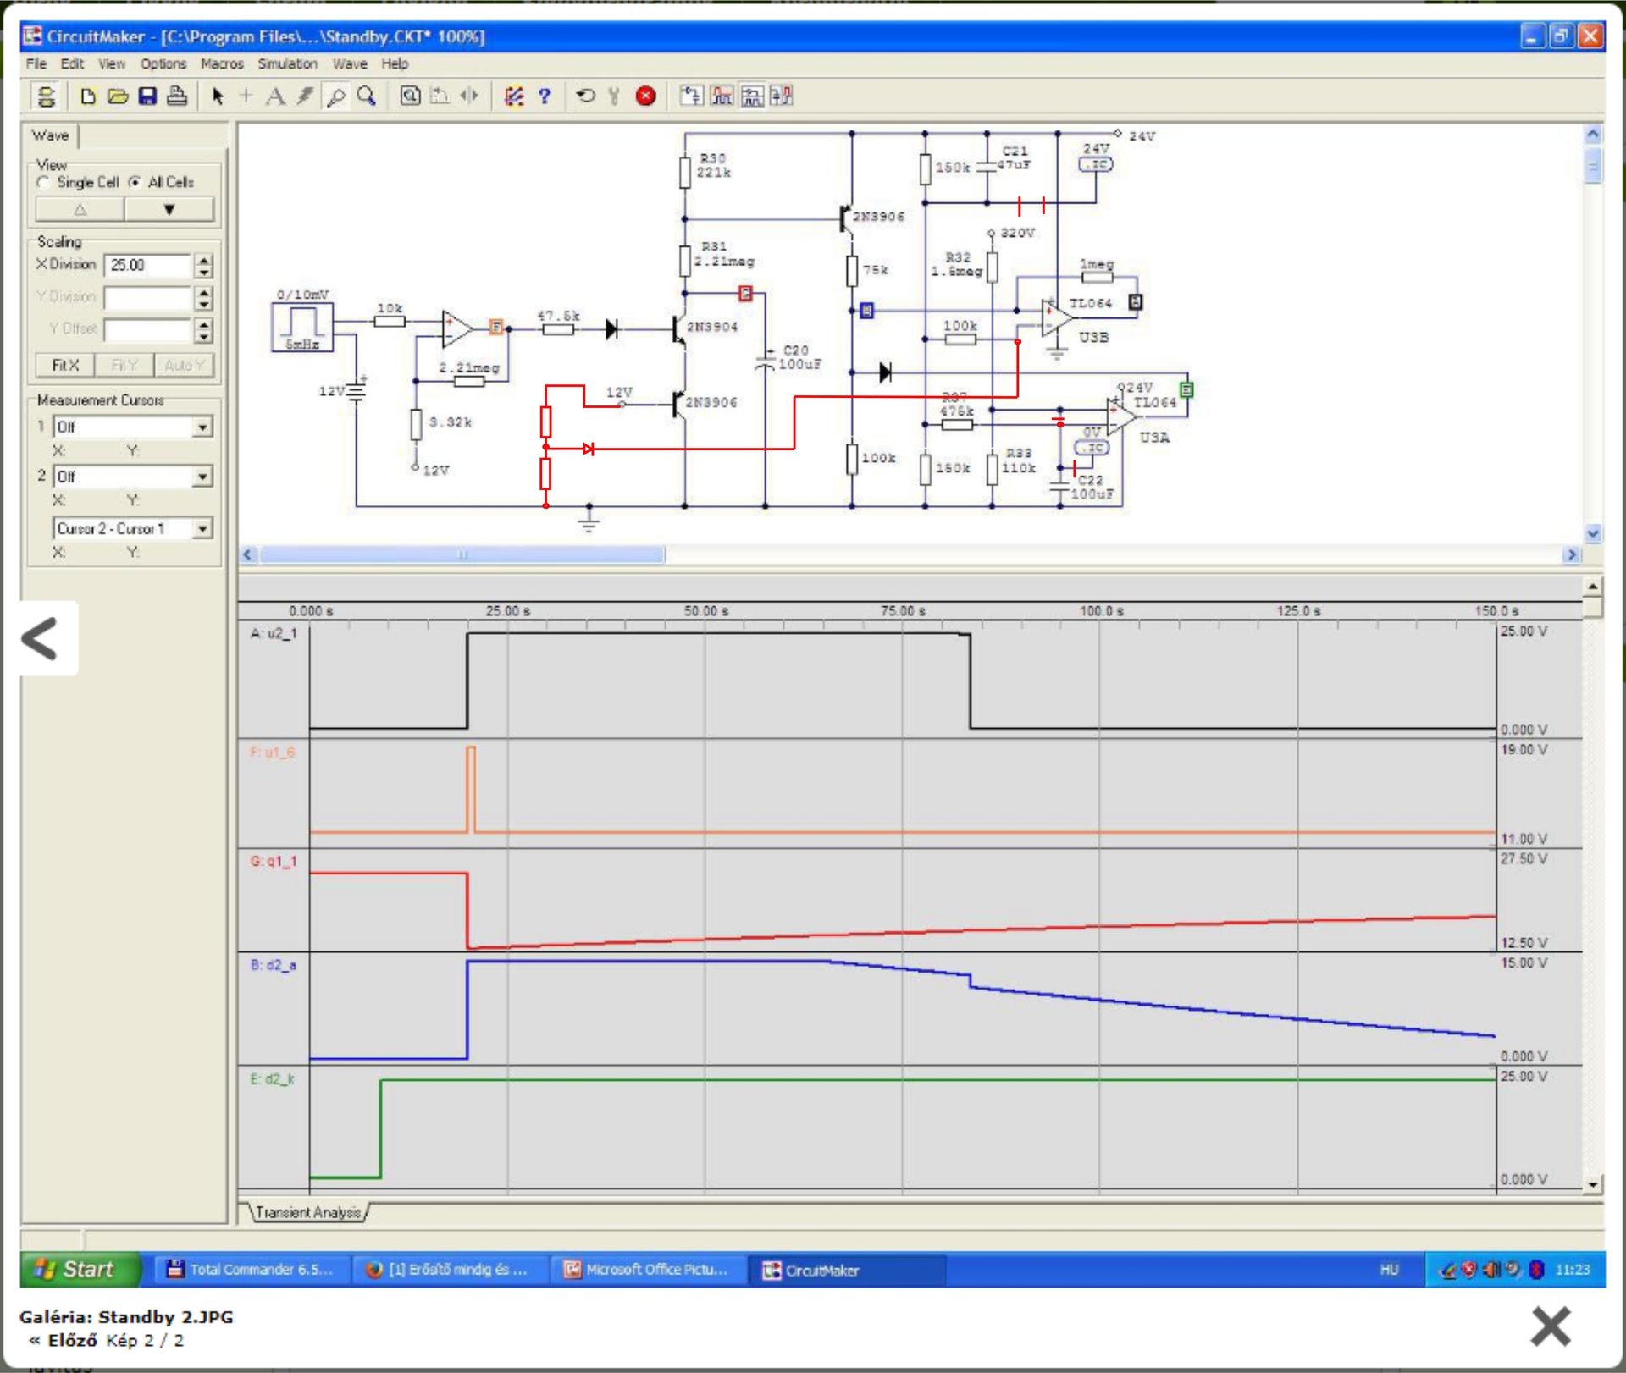
Task: Click the Print toolbar icon
Action: [x=177, y=96]
